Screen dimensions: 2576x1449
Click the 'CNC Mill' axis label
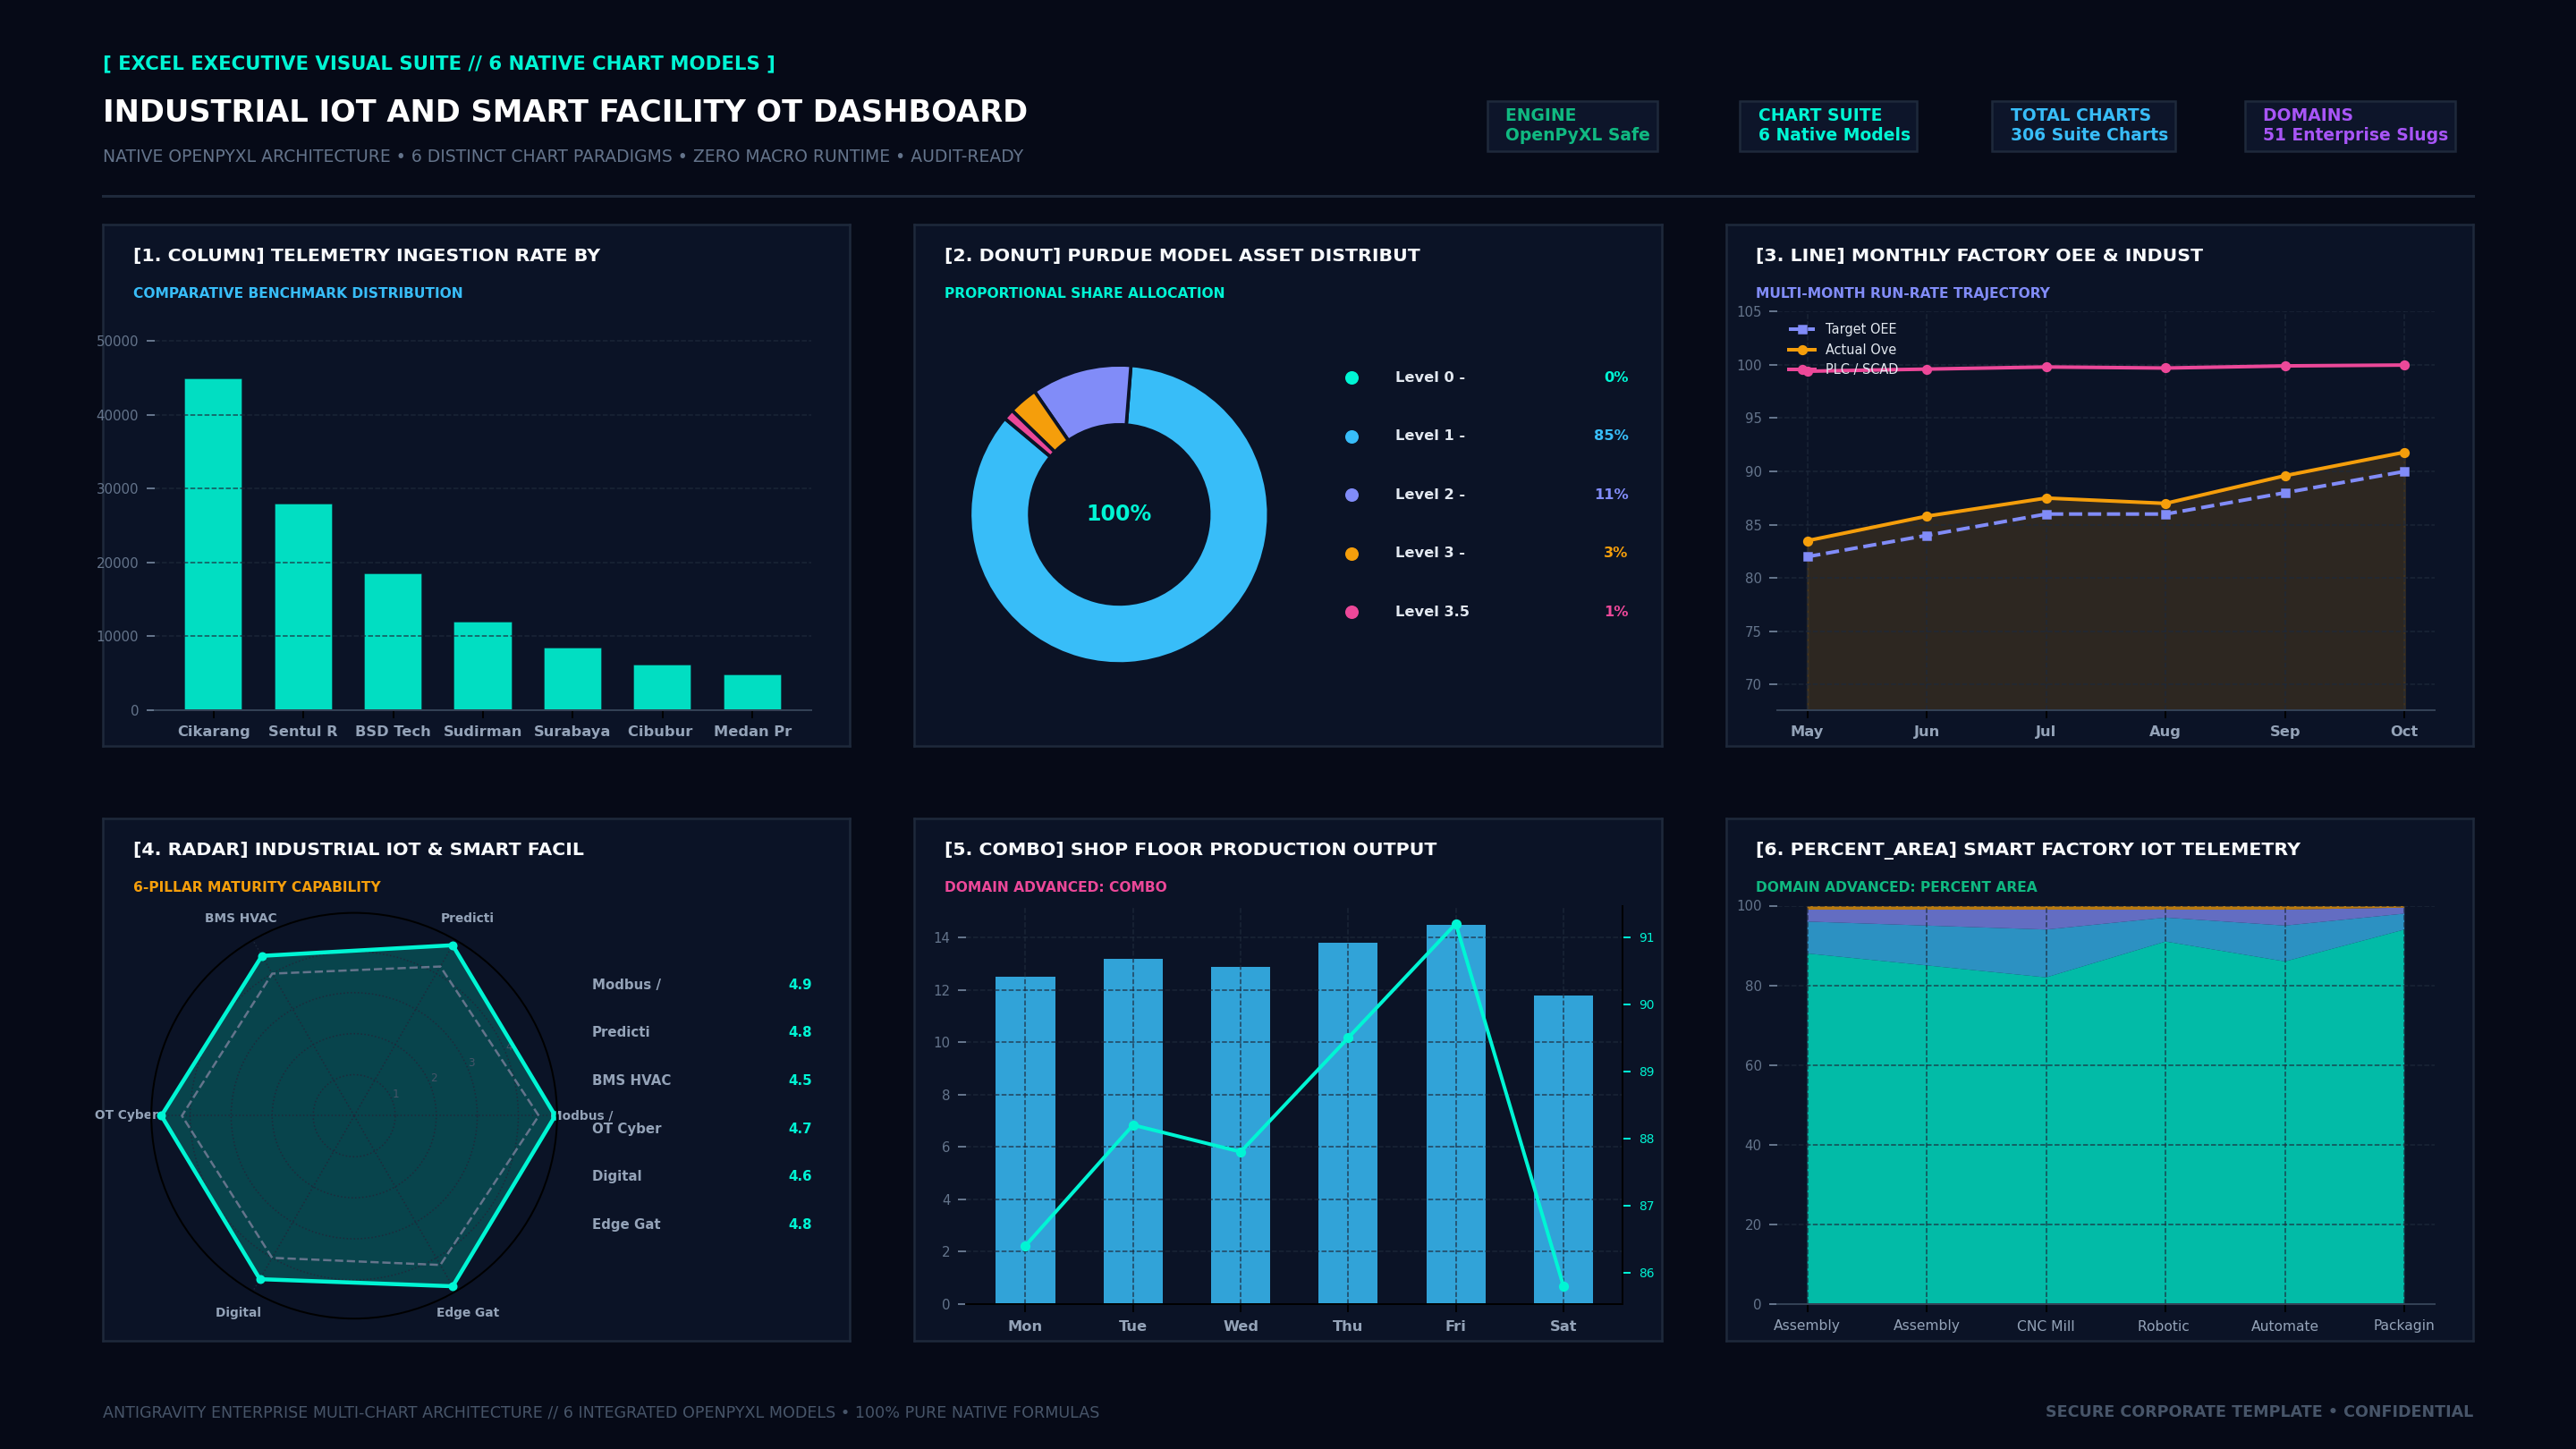2045,1327
